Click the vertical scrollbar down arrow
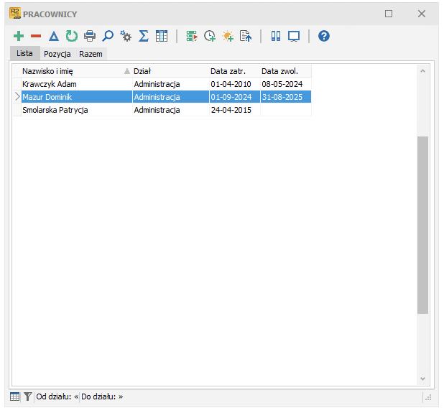The width and height of the screenshot is (444, 413). [422, 379]
